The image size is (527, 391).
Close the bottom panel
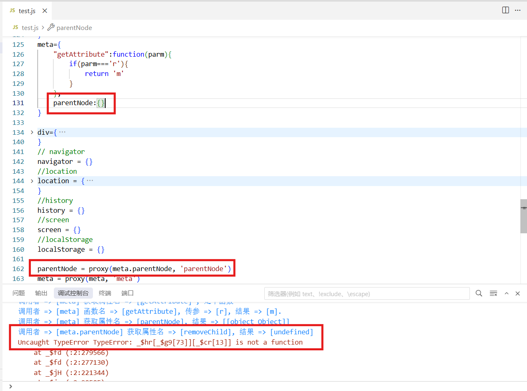(x=518, y=293)
